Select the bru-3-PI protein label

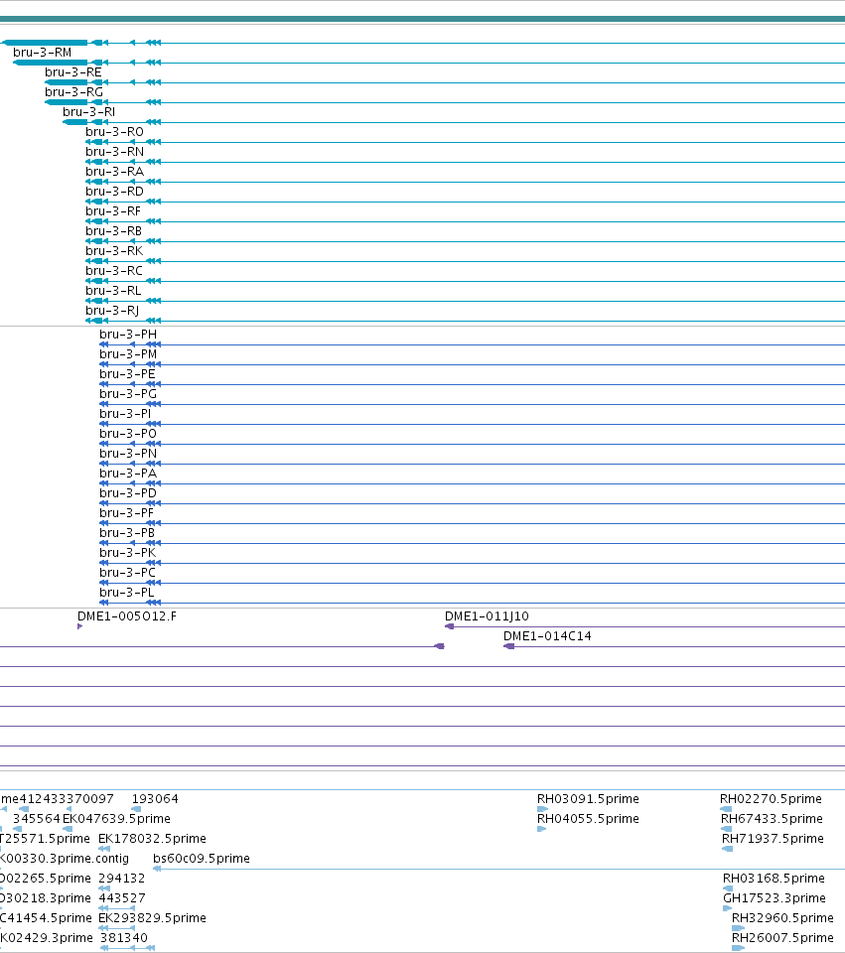click(x=125, y=414)
